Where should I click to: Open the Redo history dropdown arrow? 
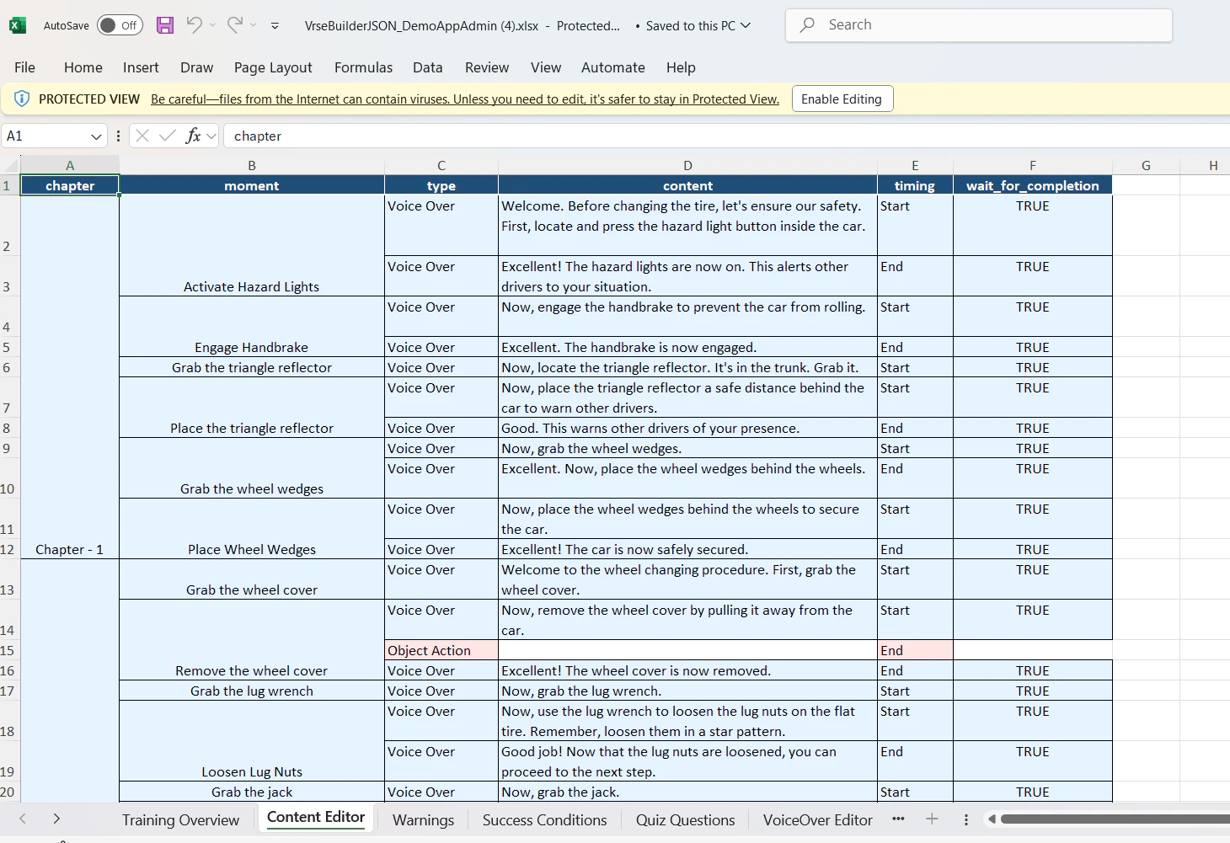pyautogui.click(x=254, y=25)
